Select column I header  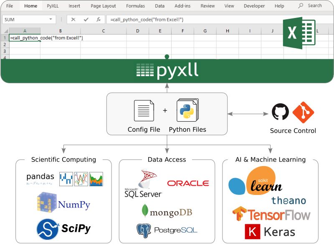pyautogui.click(x=250, y=31)
